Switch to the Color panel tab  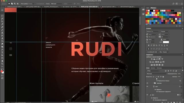click(147, 8)
